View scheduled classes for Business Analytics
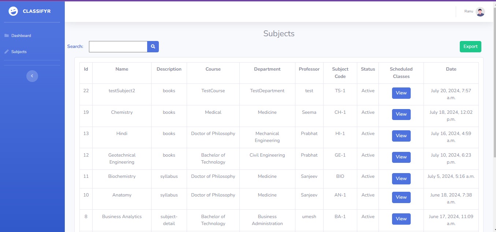 [401, 219]
